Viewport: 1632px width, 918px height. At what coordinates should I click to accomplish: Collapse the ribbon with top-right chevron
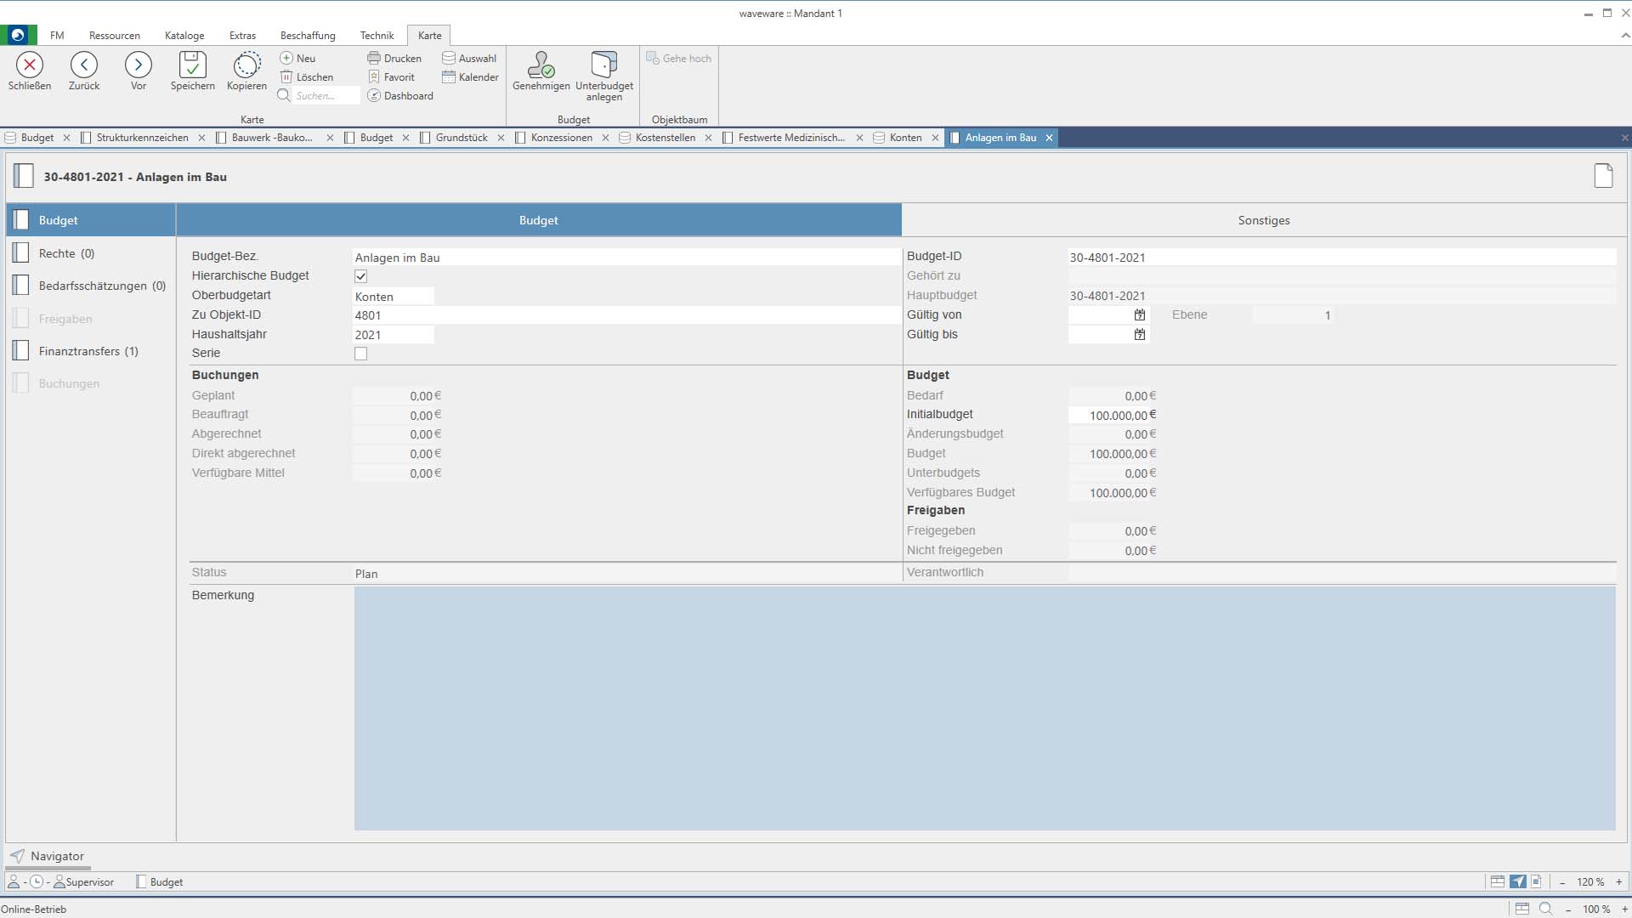click(x=1624, y=36)
